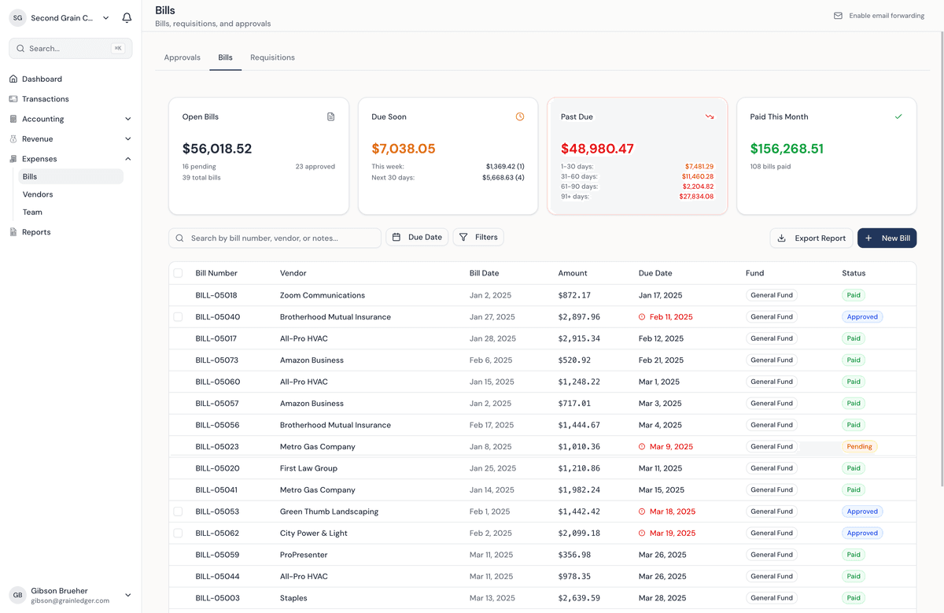Click the bill number search field

tap(275, 238)
